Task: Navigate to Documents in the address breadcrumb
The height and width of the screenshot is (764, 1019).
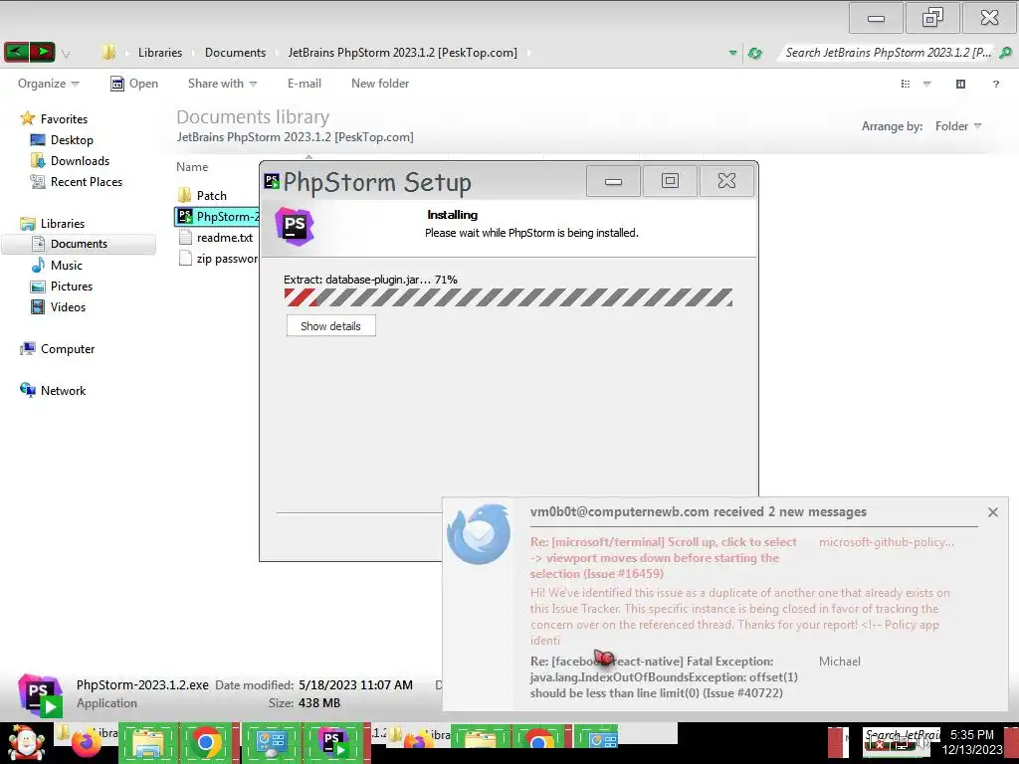Action: pos(235,53)
